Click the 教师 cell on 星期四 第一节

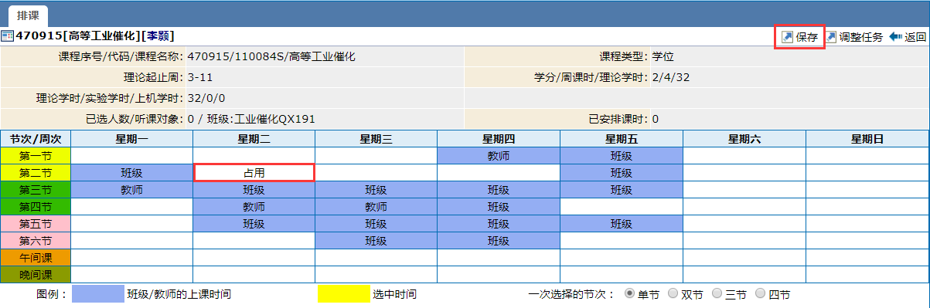click(x=499, y=156)
